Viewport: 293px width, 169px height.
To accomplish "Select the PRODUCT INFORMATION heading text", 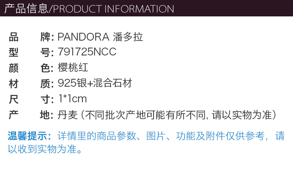I will pos(113,9).
